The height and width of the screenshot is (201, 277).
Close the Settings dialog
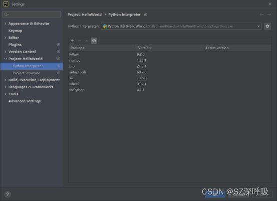pyautogui.click(x=270, y=4)
